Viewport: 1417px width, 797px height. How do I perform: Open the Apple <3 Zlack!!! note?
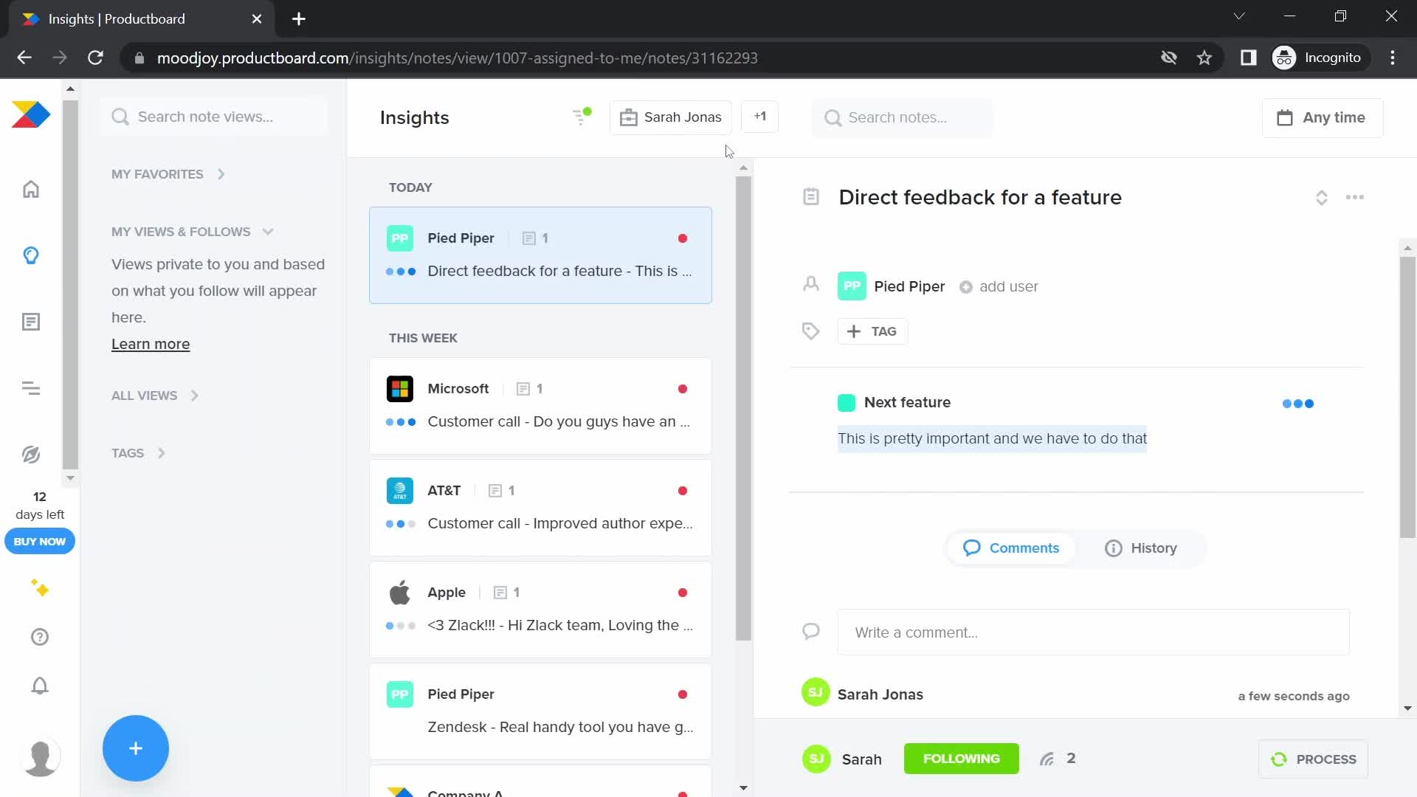tap(540, 610)
